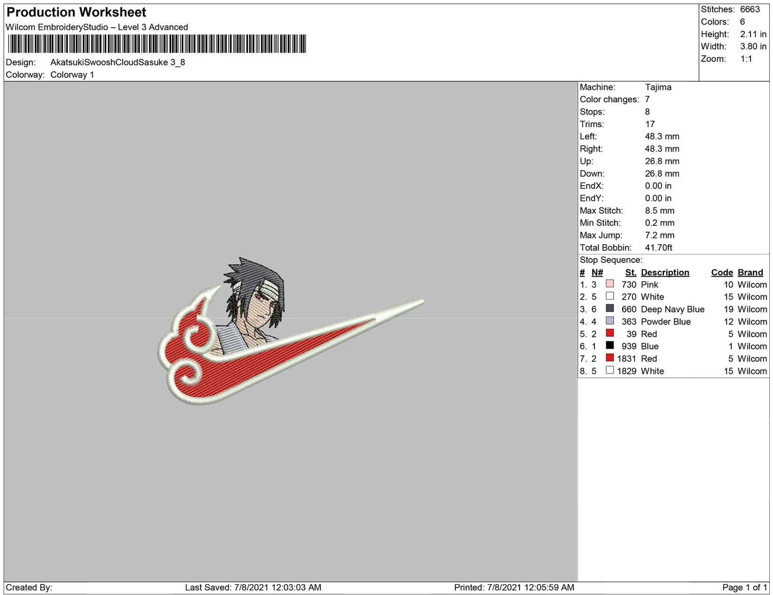Image resolution: width=773 pixels, height=595 pixels.
Task: Click code "19" in Deep Navy Blue row
Action: 729,309
